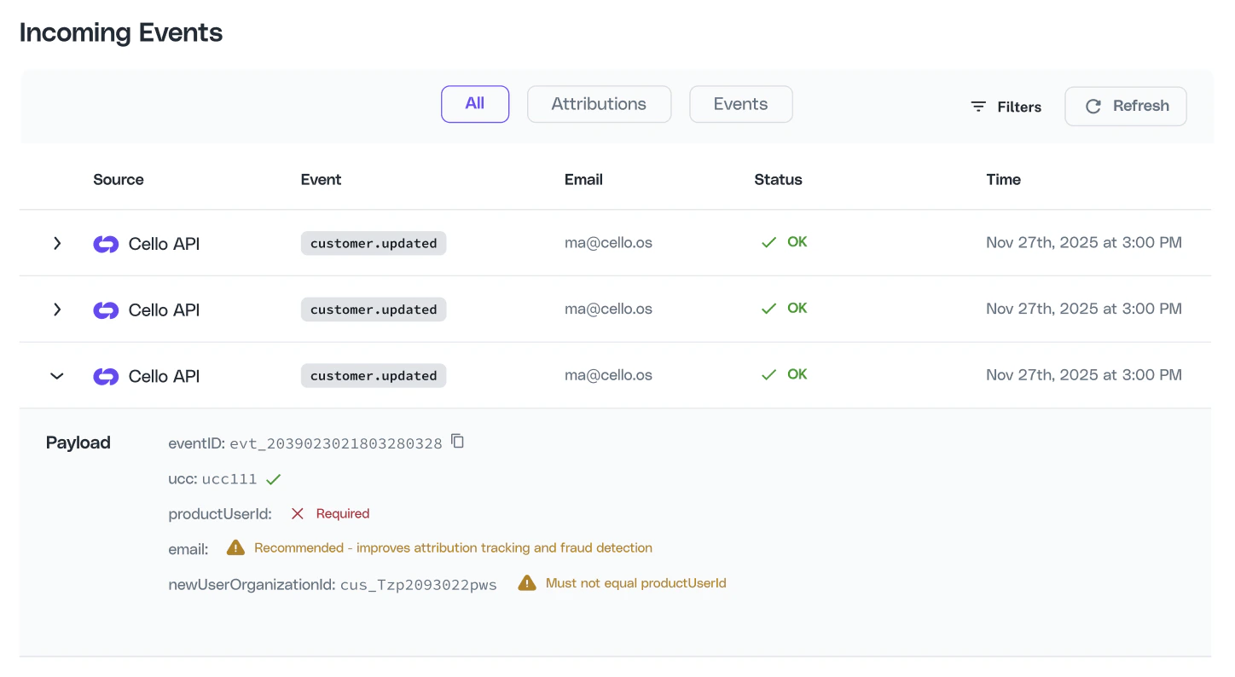Click the OK checkmark in the first row
Screen dimensions: 1235x677
[x=768, y=242]
